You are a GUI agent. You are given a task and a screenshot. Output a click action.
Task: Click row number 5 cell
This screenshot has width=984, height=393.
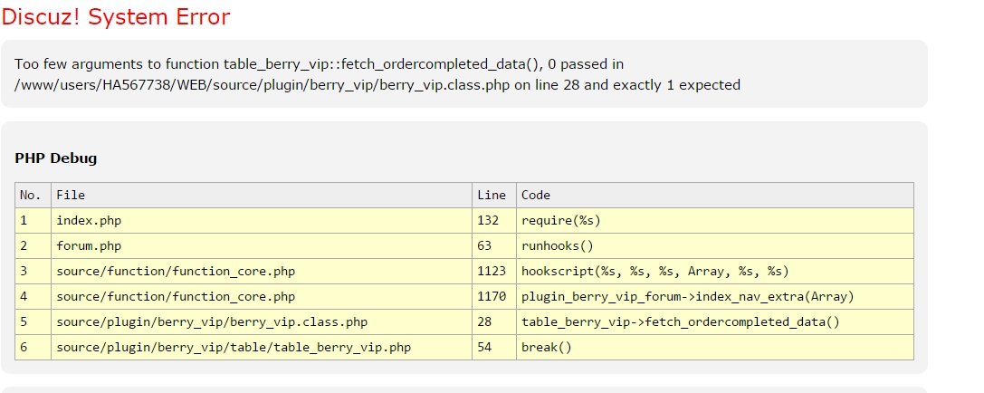(33, 322)
